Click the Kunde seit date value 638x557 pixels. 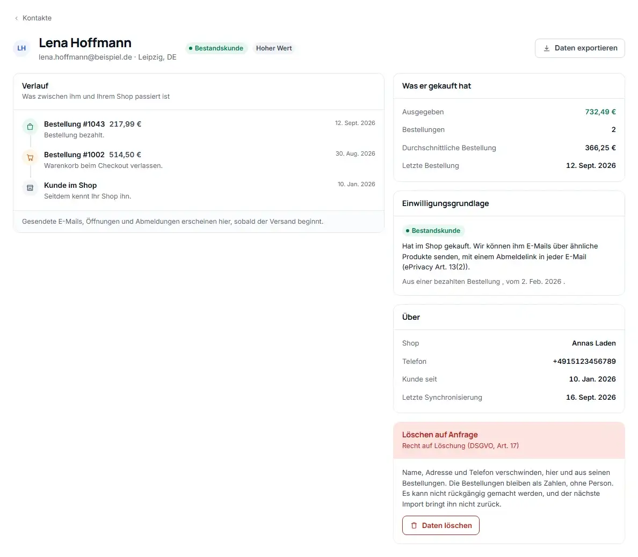coord(592,379)
